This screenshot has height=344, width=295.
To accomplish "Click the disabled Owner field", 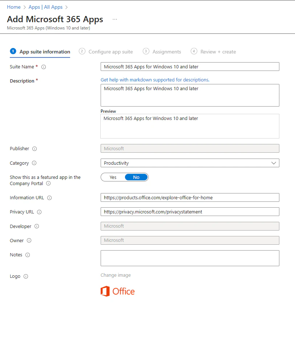I will click(x=190, y=240).
